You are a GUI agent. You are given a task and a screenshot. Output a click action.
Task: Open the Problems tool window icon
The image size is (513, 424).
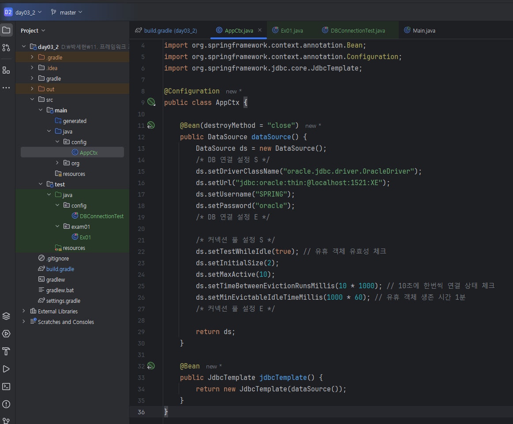click(x=6, y=404)
